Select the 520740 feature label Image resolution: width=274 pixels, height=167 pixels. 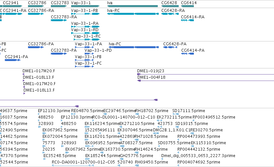pos(125,162)
